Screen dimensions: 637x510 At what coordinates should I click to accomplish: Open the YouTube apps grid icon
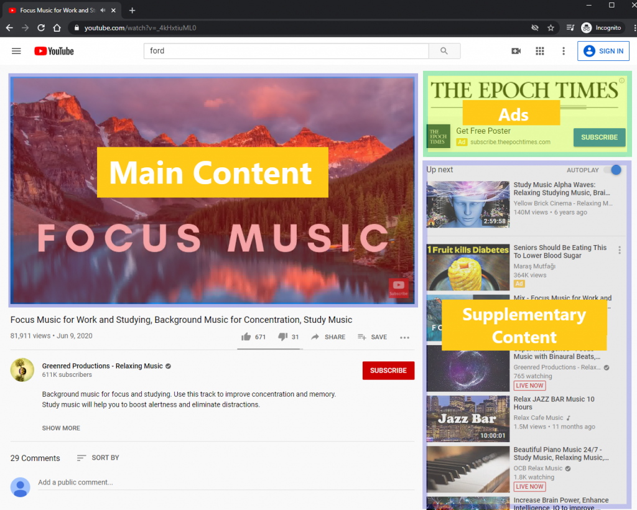tap(539, 51)
